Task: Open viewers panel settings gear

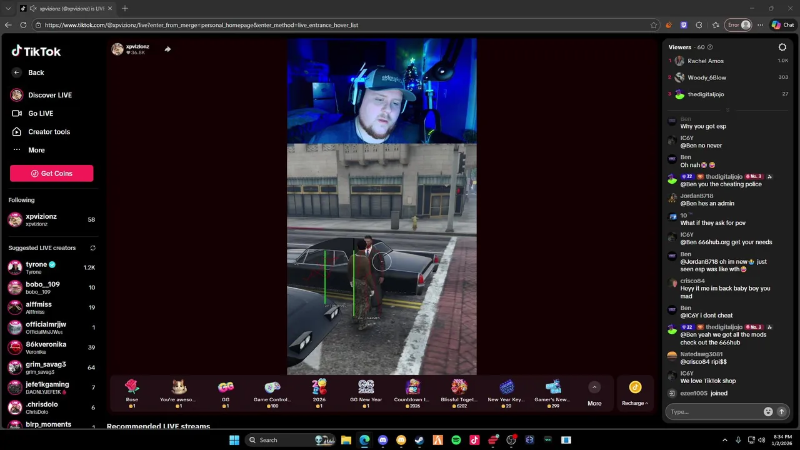Action: pyautogui.click(x=782, y=47)
